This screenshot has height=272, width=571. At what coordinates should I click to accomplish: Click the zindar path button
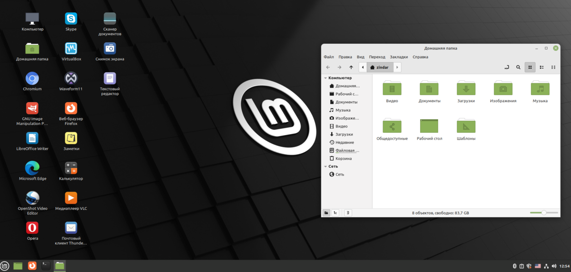pyautogui.click(x=380, y=68)
